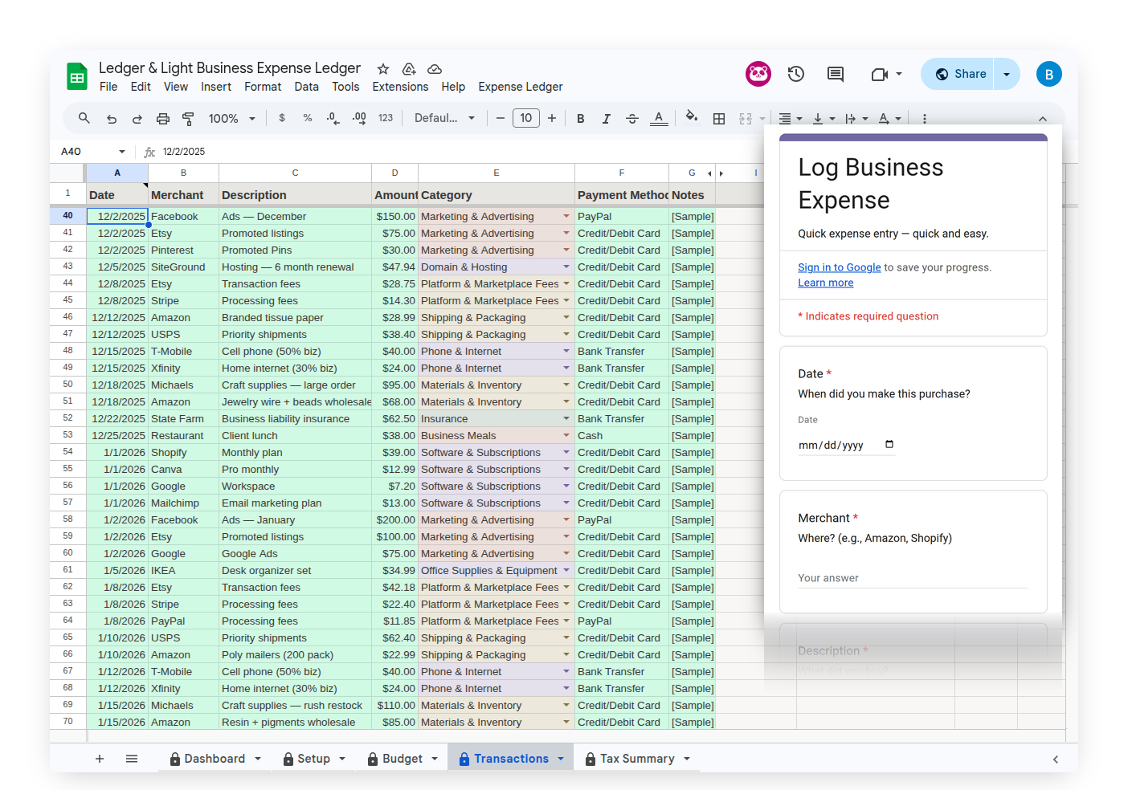Screen dimensions: 1128x790
Task: Click Sign in to Google link
Action: pos(840,267)
